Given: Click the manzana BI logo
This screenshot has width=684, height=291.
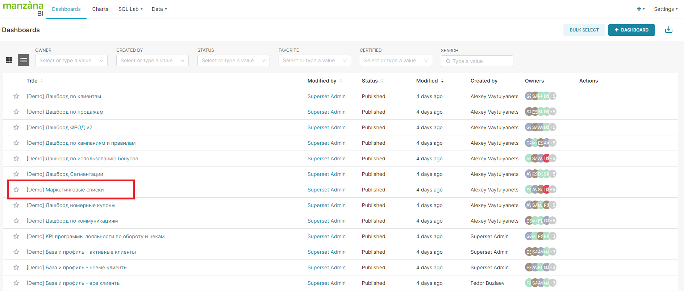Looking at the screenshot, I should coord(23,9).
